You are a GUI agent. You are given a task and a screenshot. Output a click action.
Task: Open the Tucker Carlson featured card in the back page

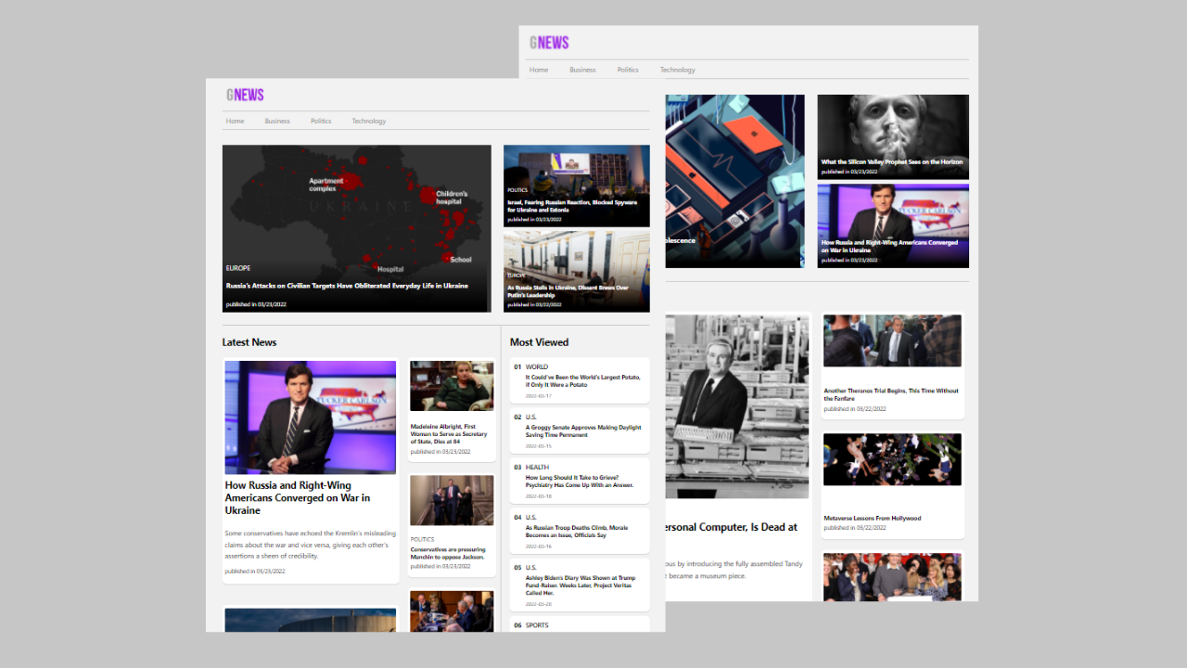(893, 225)
